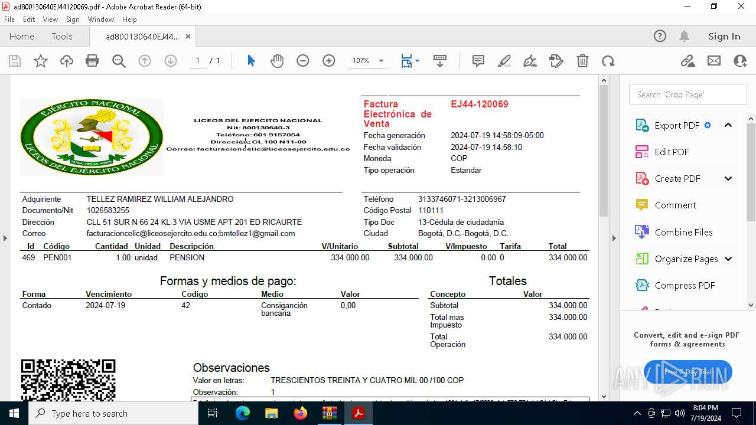Open the Comment tool in side panel
Screen dimensions: 756x425
click(x=675, y=205)
